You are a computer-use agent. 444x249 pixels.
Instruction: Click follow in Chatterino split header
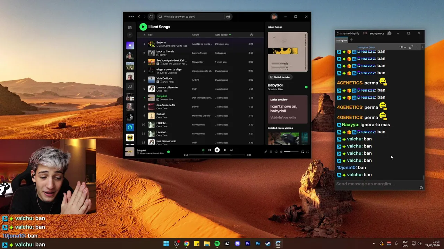tap(402, 47)
